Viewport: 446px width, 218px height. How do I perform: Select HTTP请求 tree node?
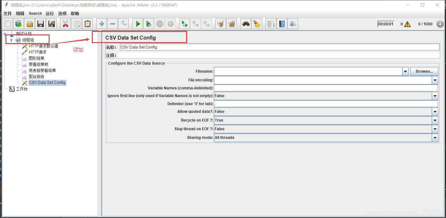tap(38, 52)
